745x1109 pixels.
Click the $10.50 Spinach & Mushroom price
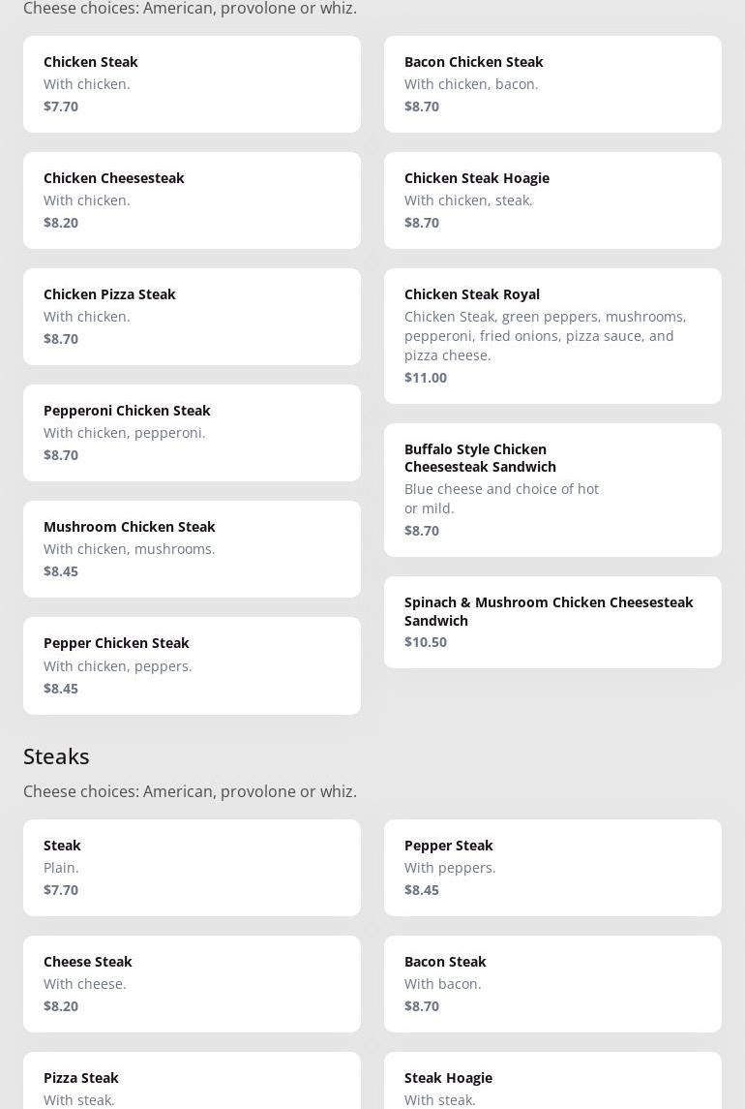point(426,642)
